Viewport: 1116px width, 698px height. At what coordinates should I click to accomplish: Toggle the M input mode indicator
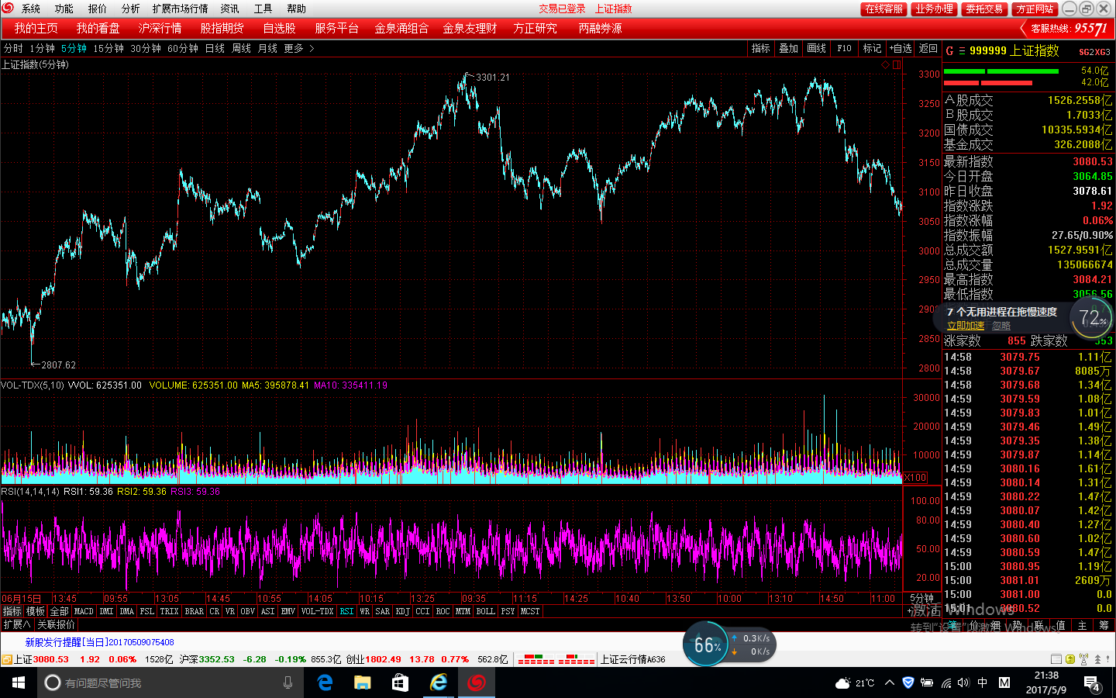coord(1004,682)
